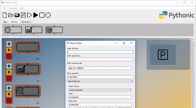Select the chart element block 1|A
The image size is (196, 108).
pos(28,69)
